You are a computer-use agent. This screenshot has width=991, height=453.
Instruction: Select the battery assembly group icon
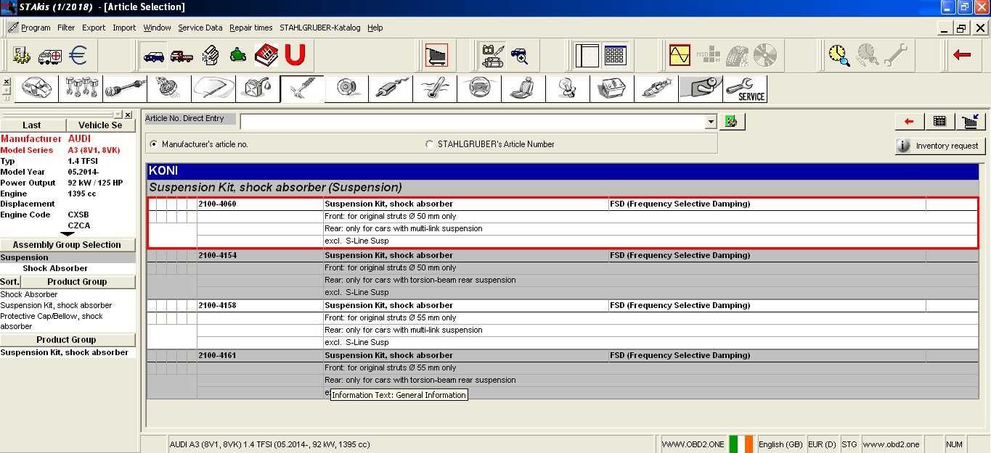(x=612, y=88)
